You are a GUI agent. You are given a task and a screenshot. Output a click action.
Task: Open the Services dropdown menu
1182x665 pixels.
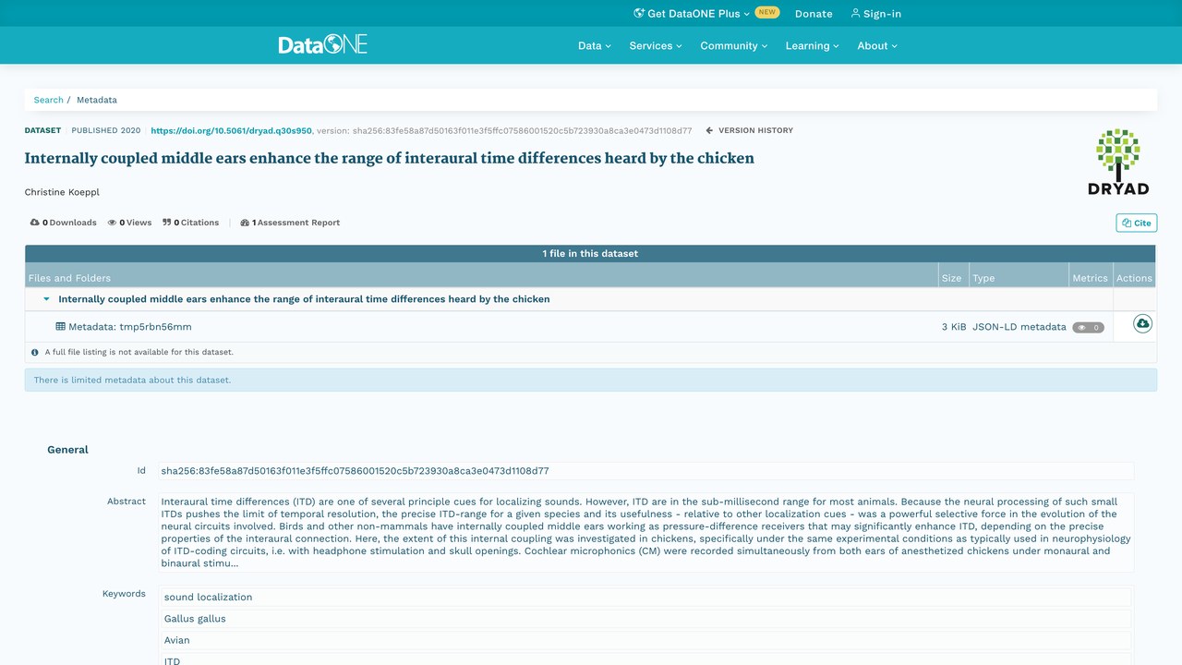656,45
